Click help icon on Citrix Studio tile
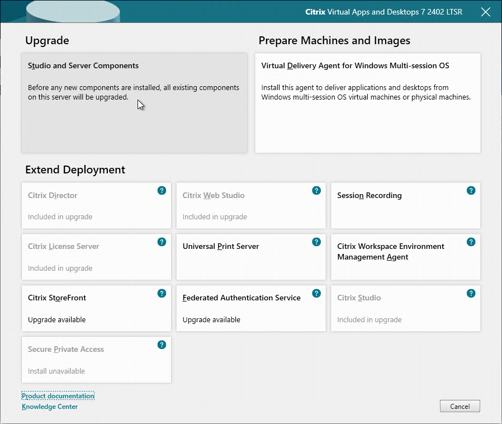 click(471, 293)
